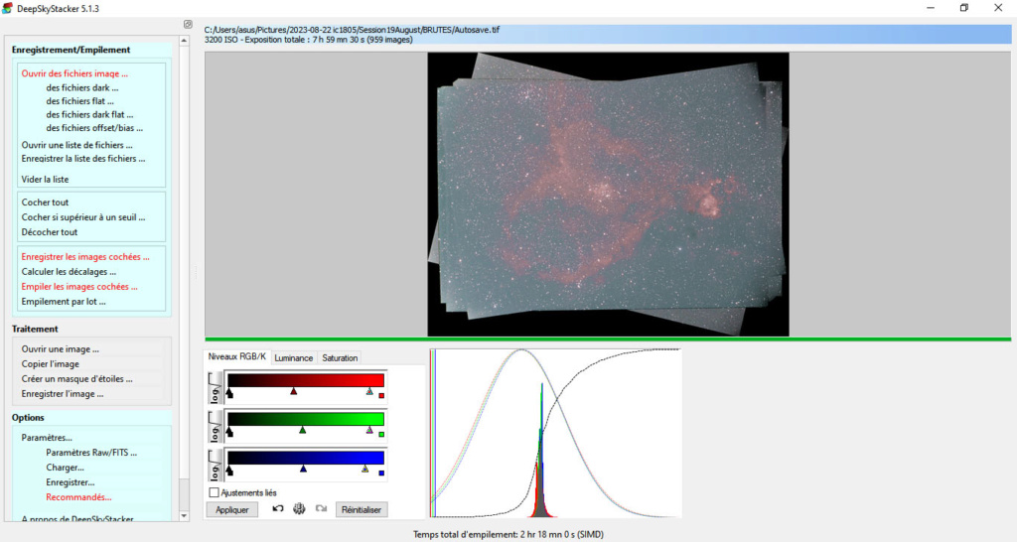Click Copier l'image
The image size is (1017, 542).
coord(50,363)
